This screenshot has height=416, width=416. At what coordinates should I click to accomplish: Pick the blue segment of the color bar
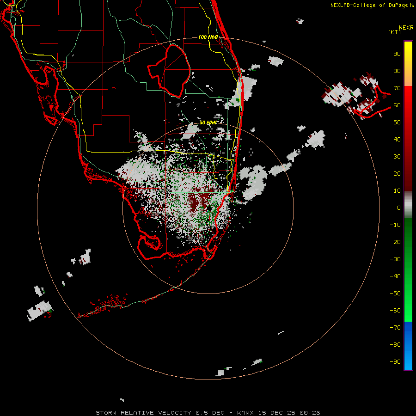coord(408,346)
